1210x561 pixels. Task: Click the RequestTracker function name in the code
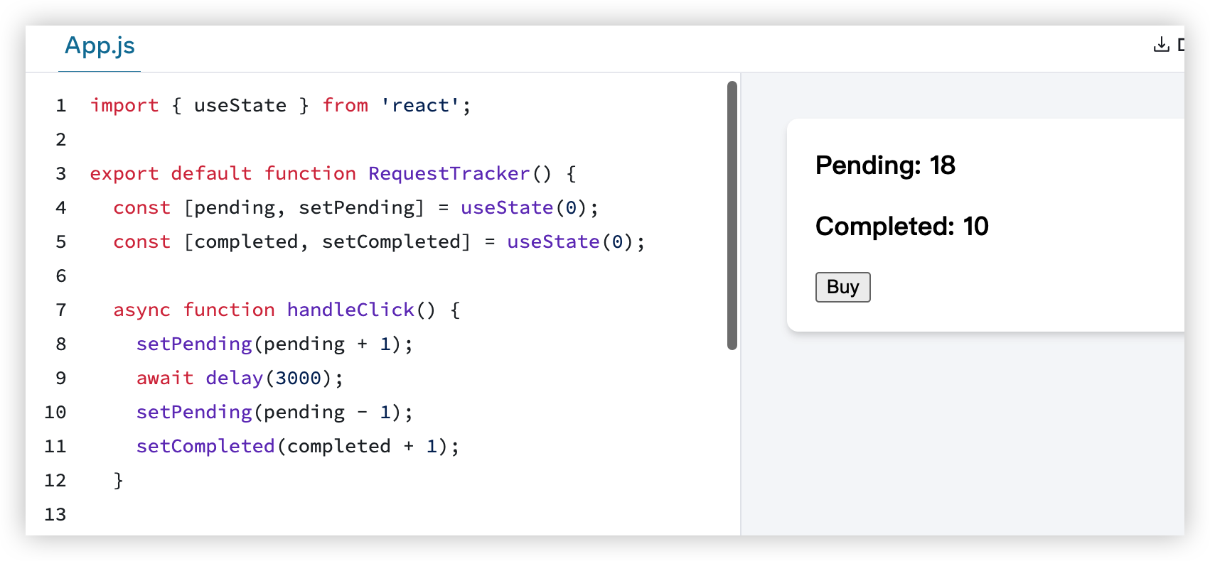[449, 174]
